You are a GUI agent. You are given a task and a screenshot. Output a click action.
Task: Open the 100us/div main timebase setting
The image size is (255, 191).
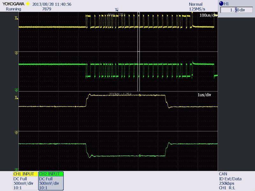coord(208,16)
